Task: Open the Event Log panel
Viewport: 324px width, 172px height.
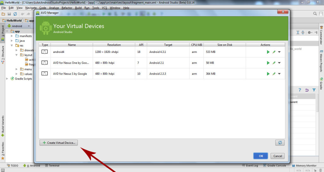Action: 250,166
